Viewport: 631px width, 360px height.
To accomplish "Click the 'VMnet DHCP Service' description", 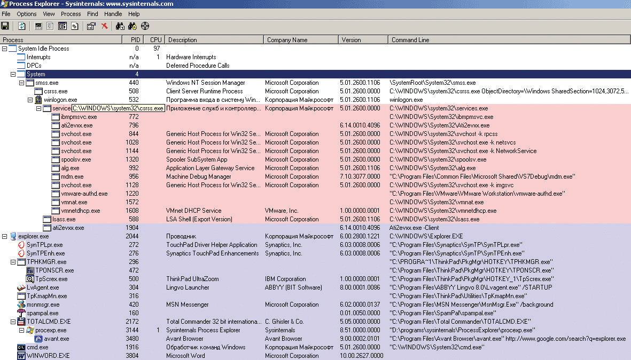I will click(x=193, y=211).
